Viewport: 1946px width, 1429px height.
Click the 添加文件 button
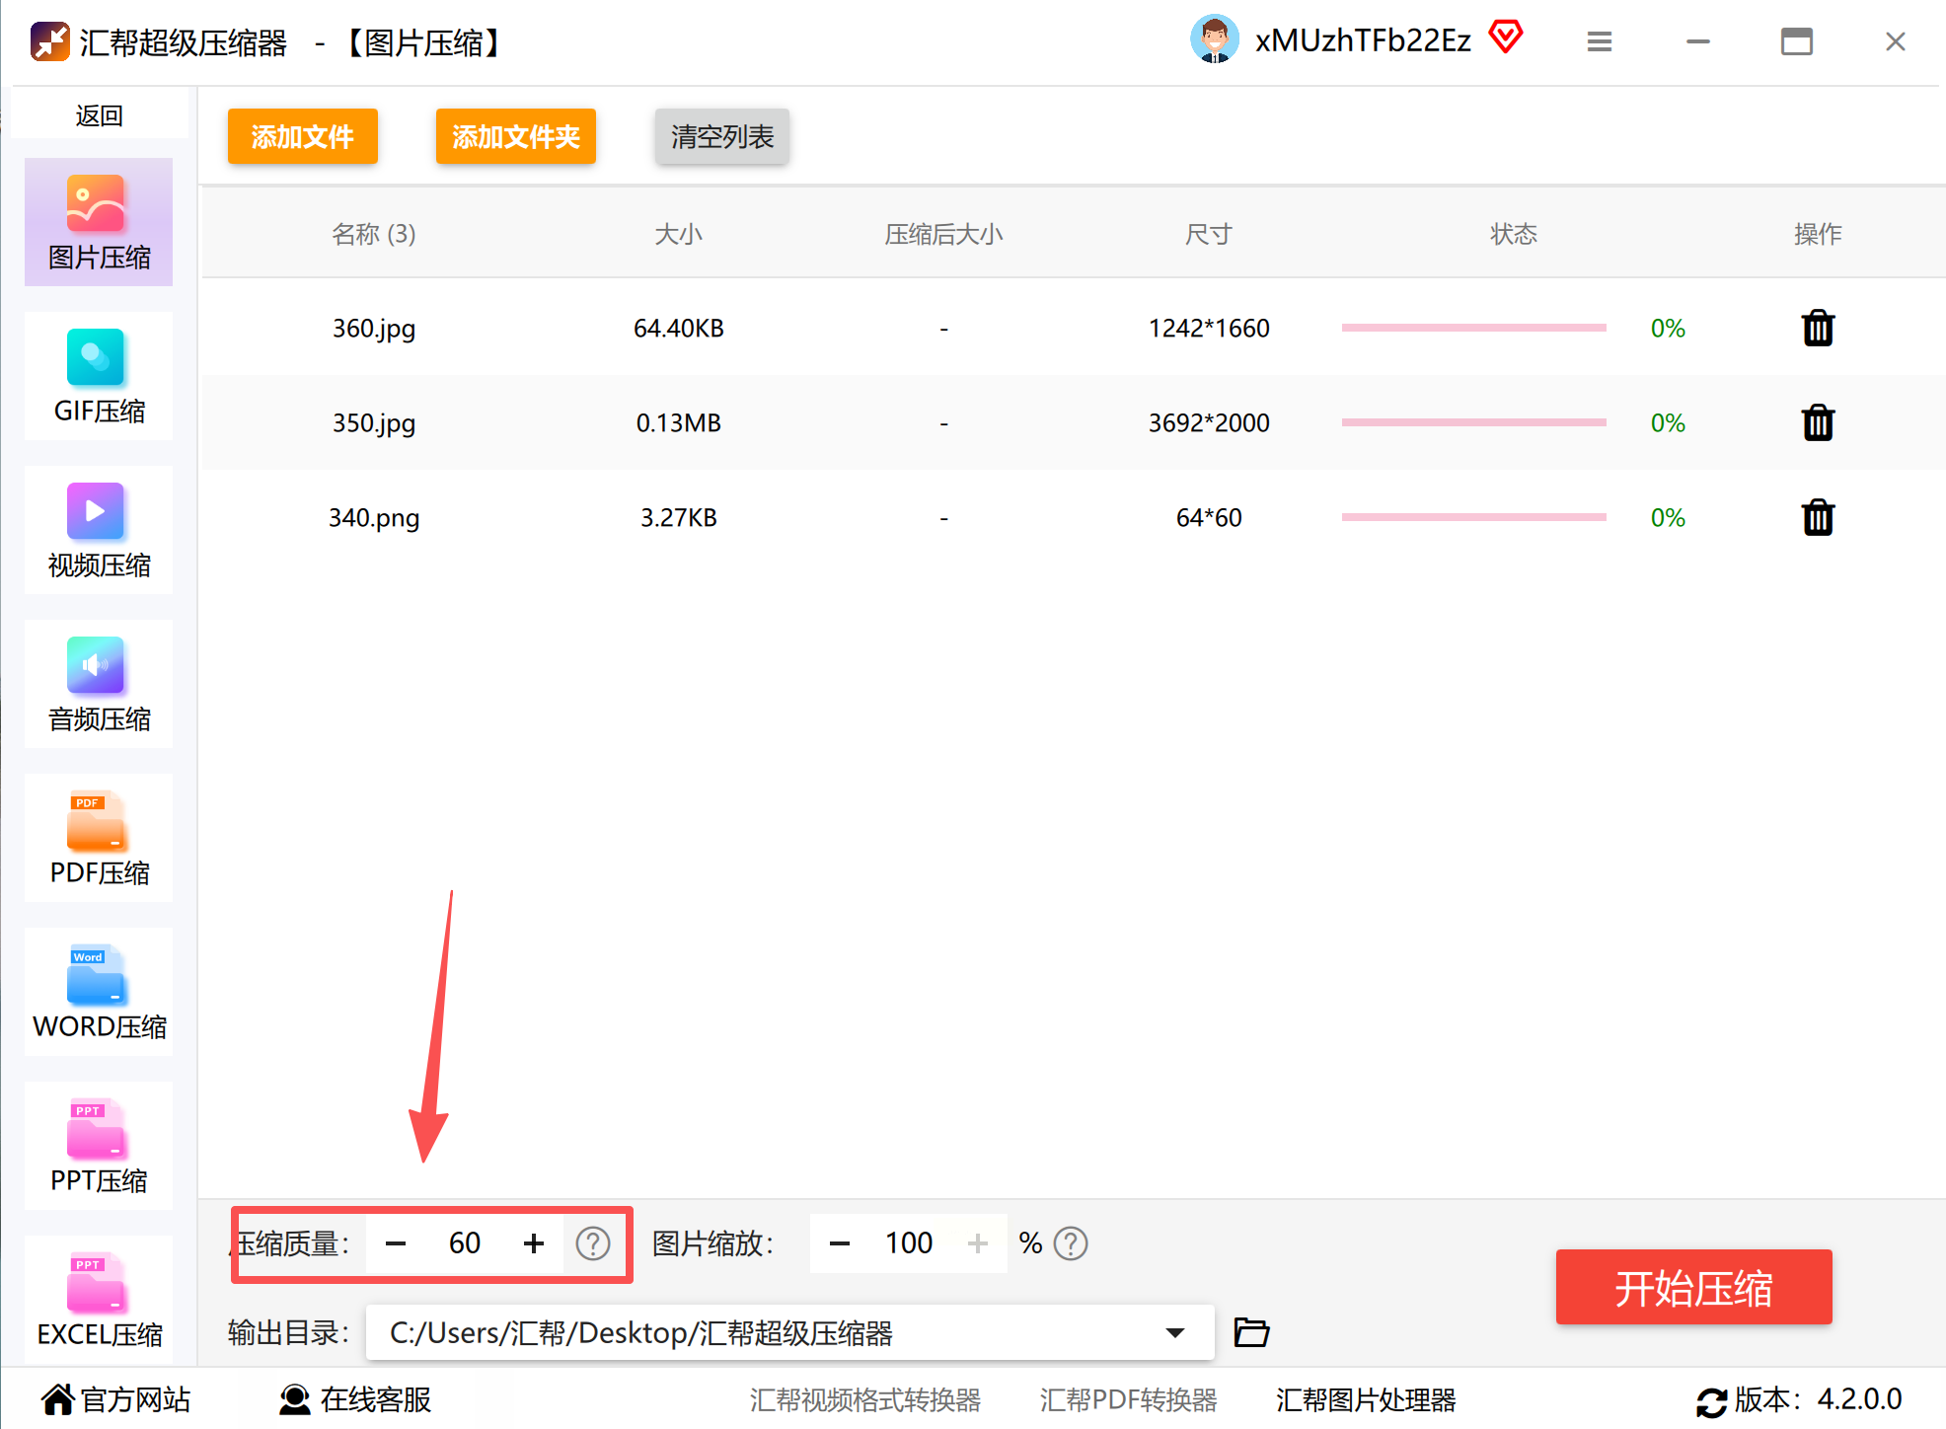point(302,136)
